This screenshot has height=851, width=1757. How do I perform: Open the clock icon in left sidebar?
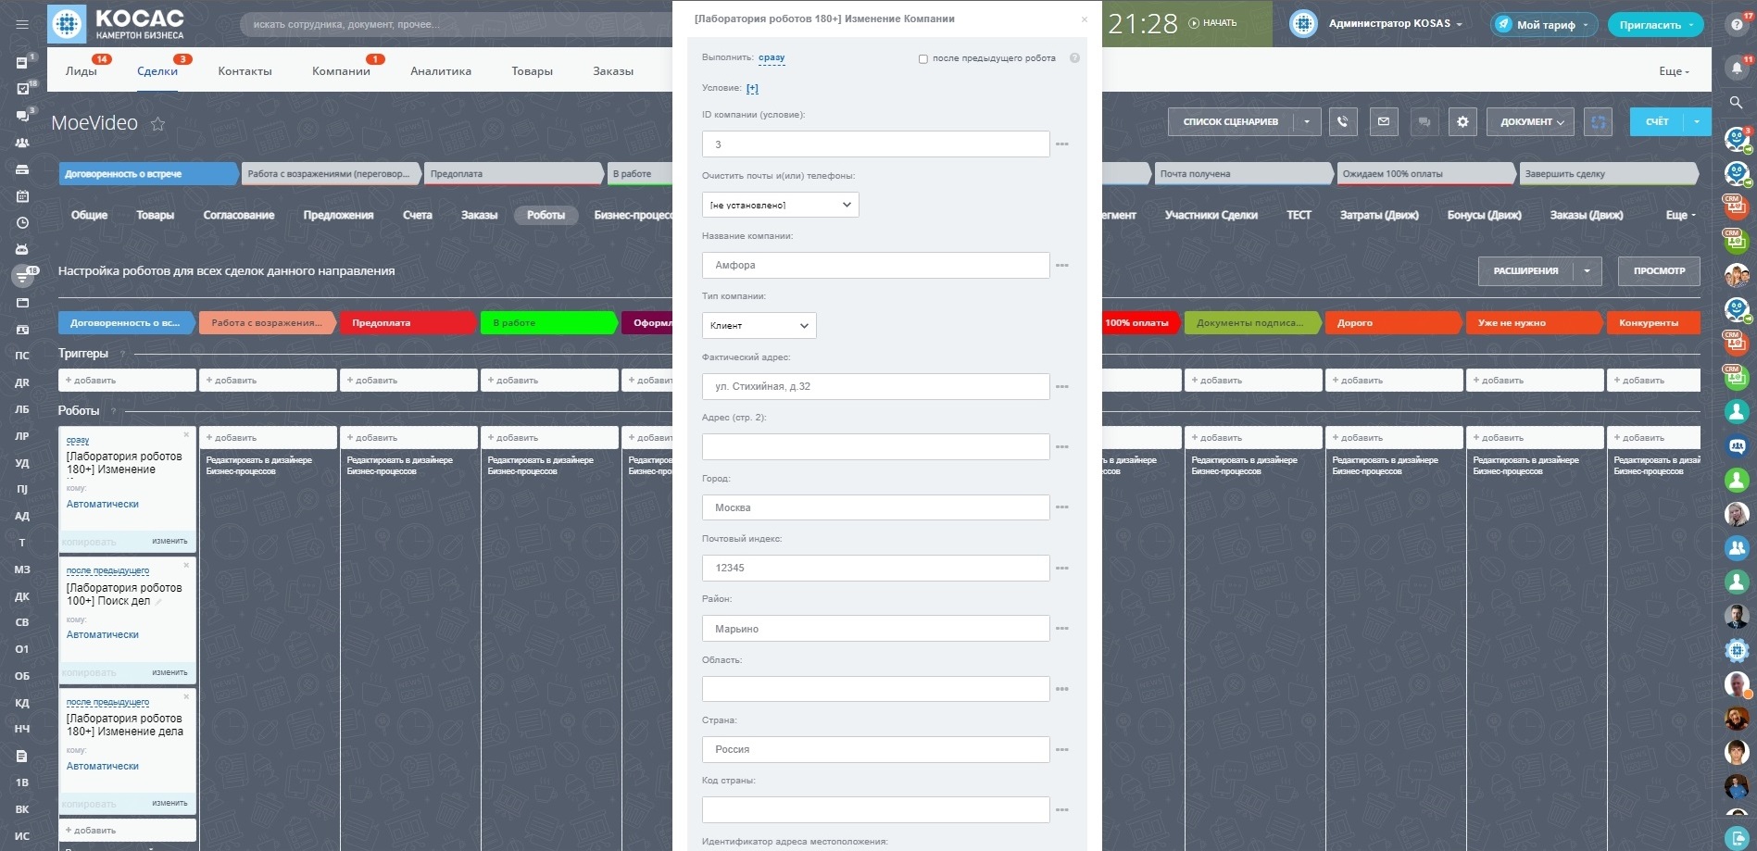[x=22, y=223]
